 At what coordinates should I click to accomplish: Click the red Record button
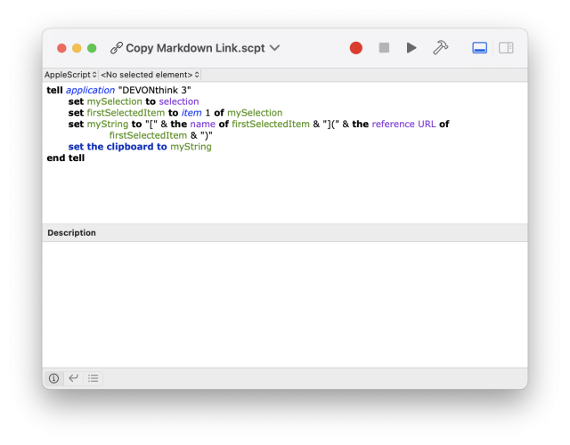point(355,48)
